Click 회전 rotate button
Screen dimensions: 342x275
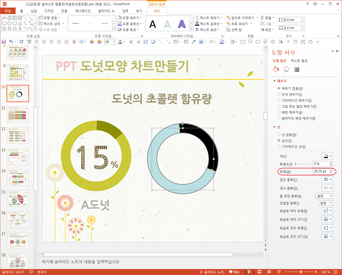[x=267, y=29]
